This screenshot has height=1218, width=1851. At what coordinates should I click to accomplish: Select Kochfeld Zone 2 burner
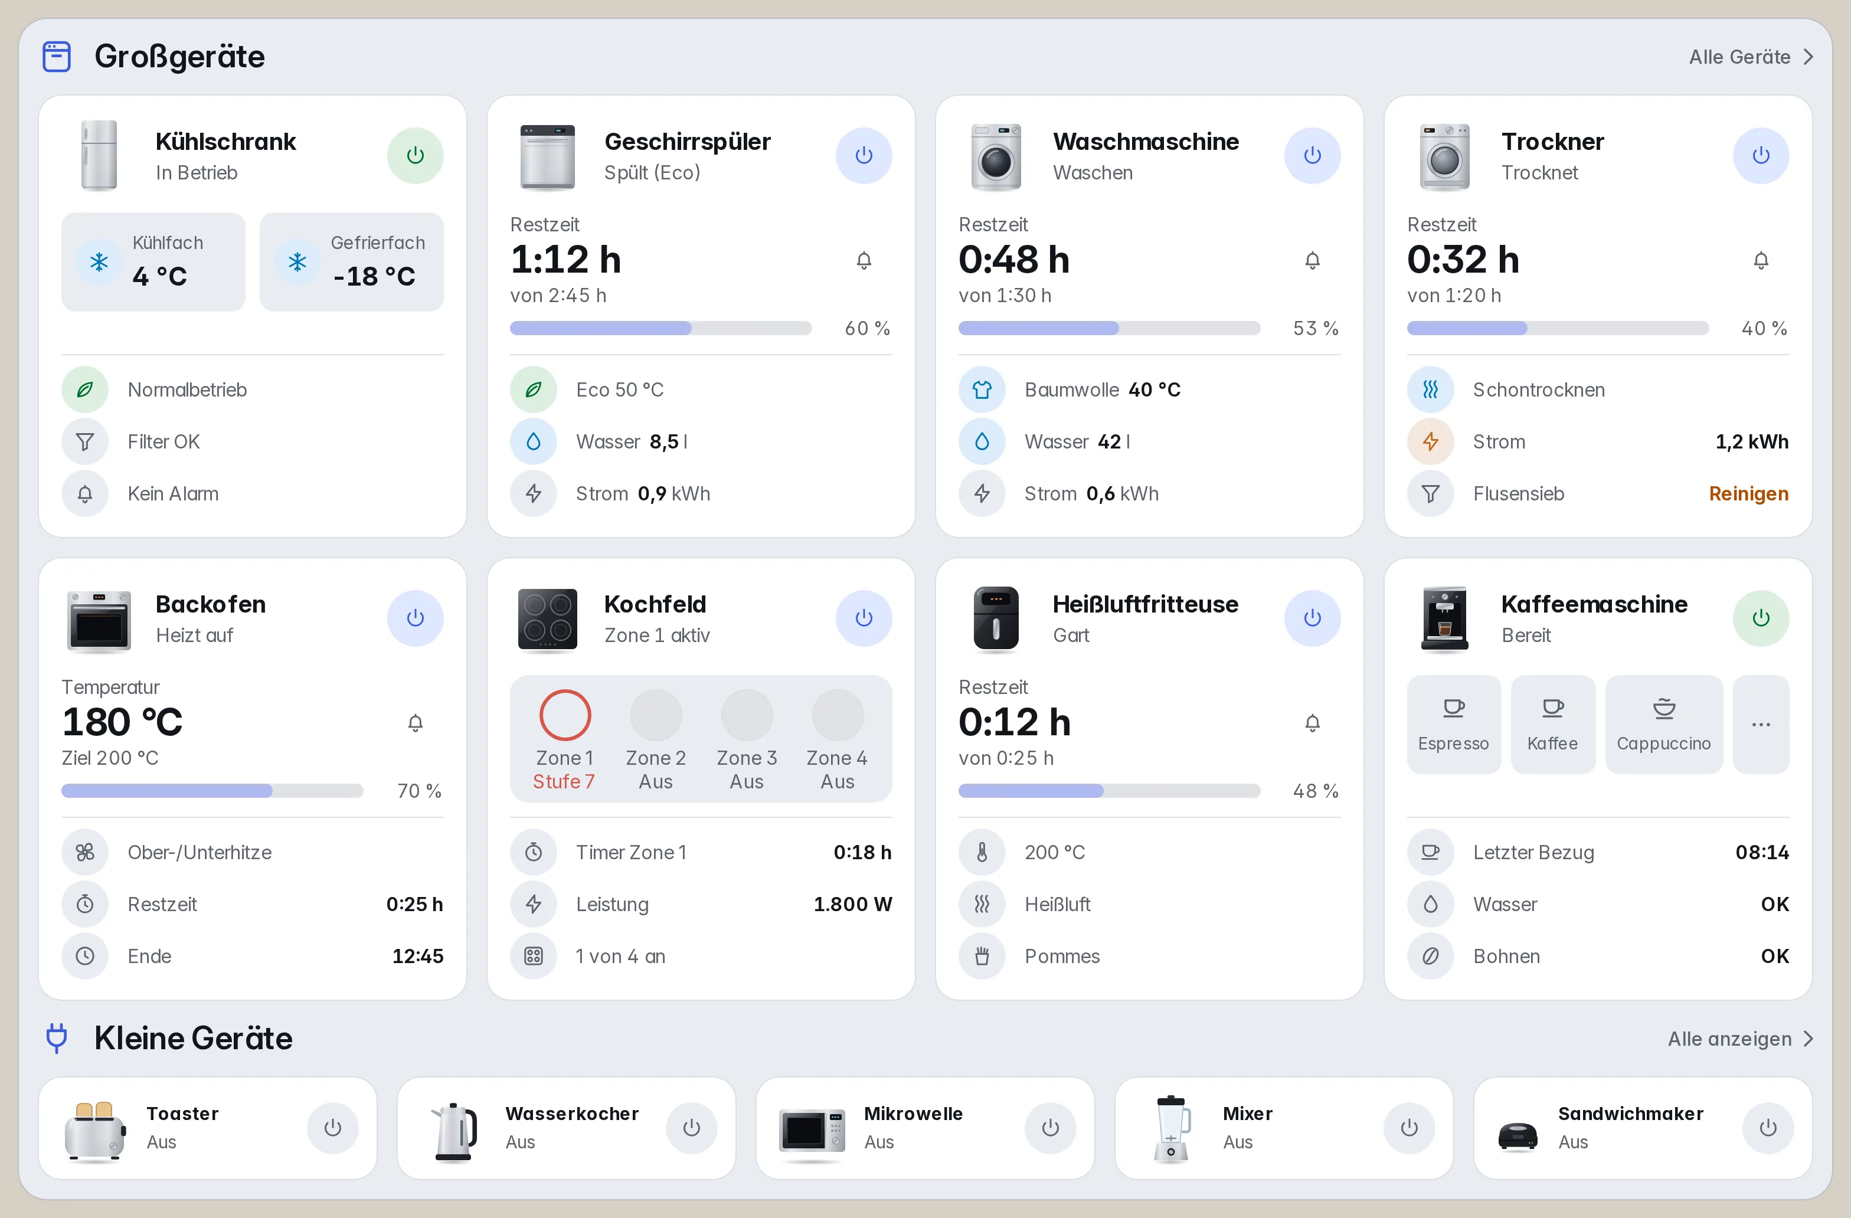(656, 716)
